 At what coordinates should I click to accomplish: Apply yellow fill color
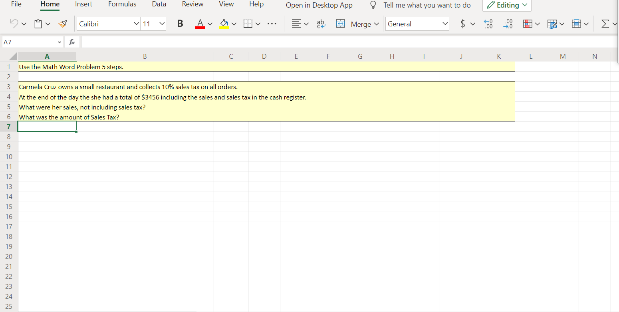point(224,24)
